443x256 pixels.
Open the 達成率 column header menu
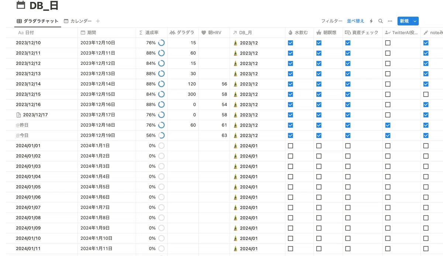pos(151,32)
